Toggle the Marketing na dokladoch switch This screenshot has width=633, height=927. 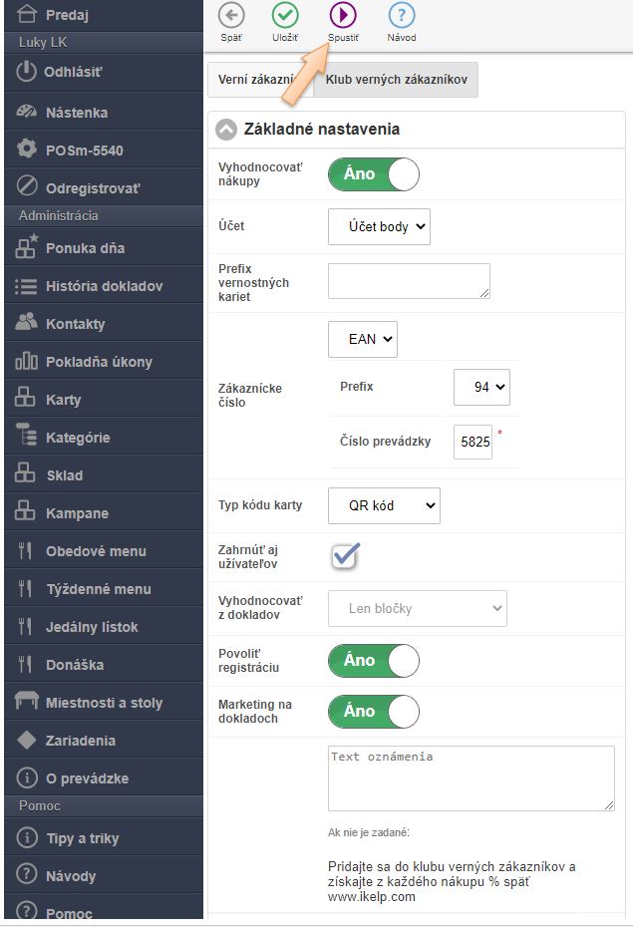click(373, 712)
